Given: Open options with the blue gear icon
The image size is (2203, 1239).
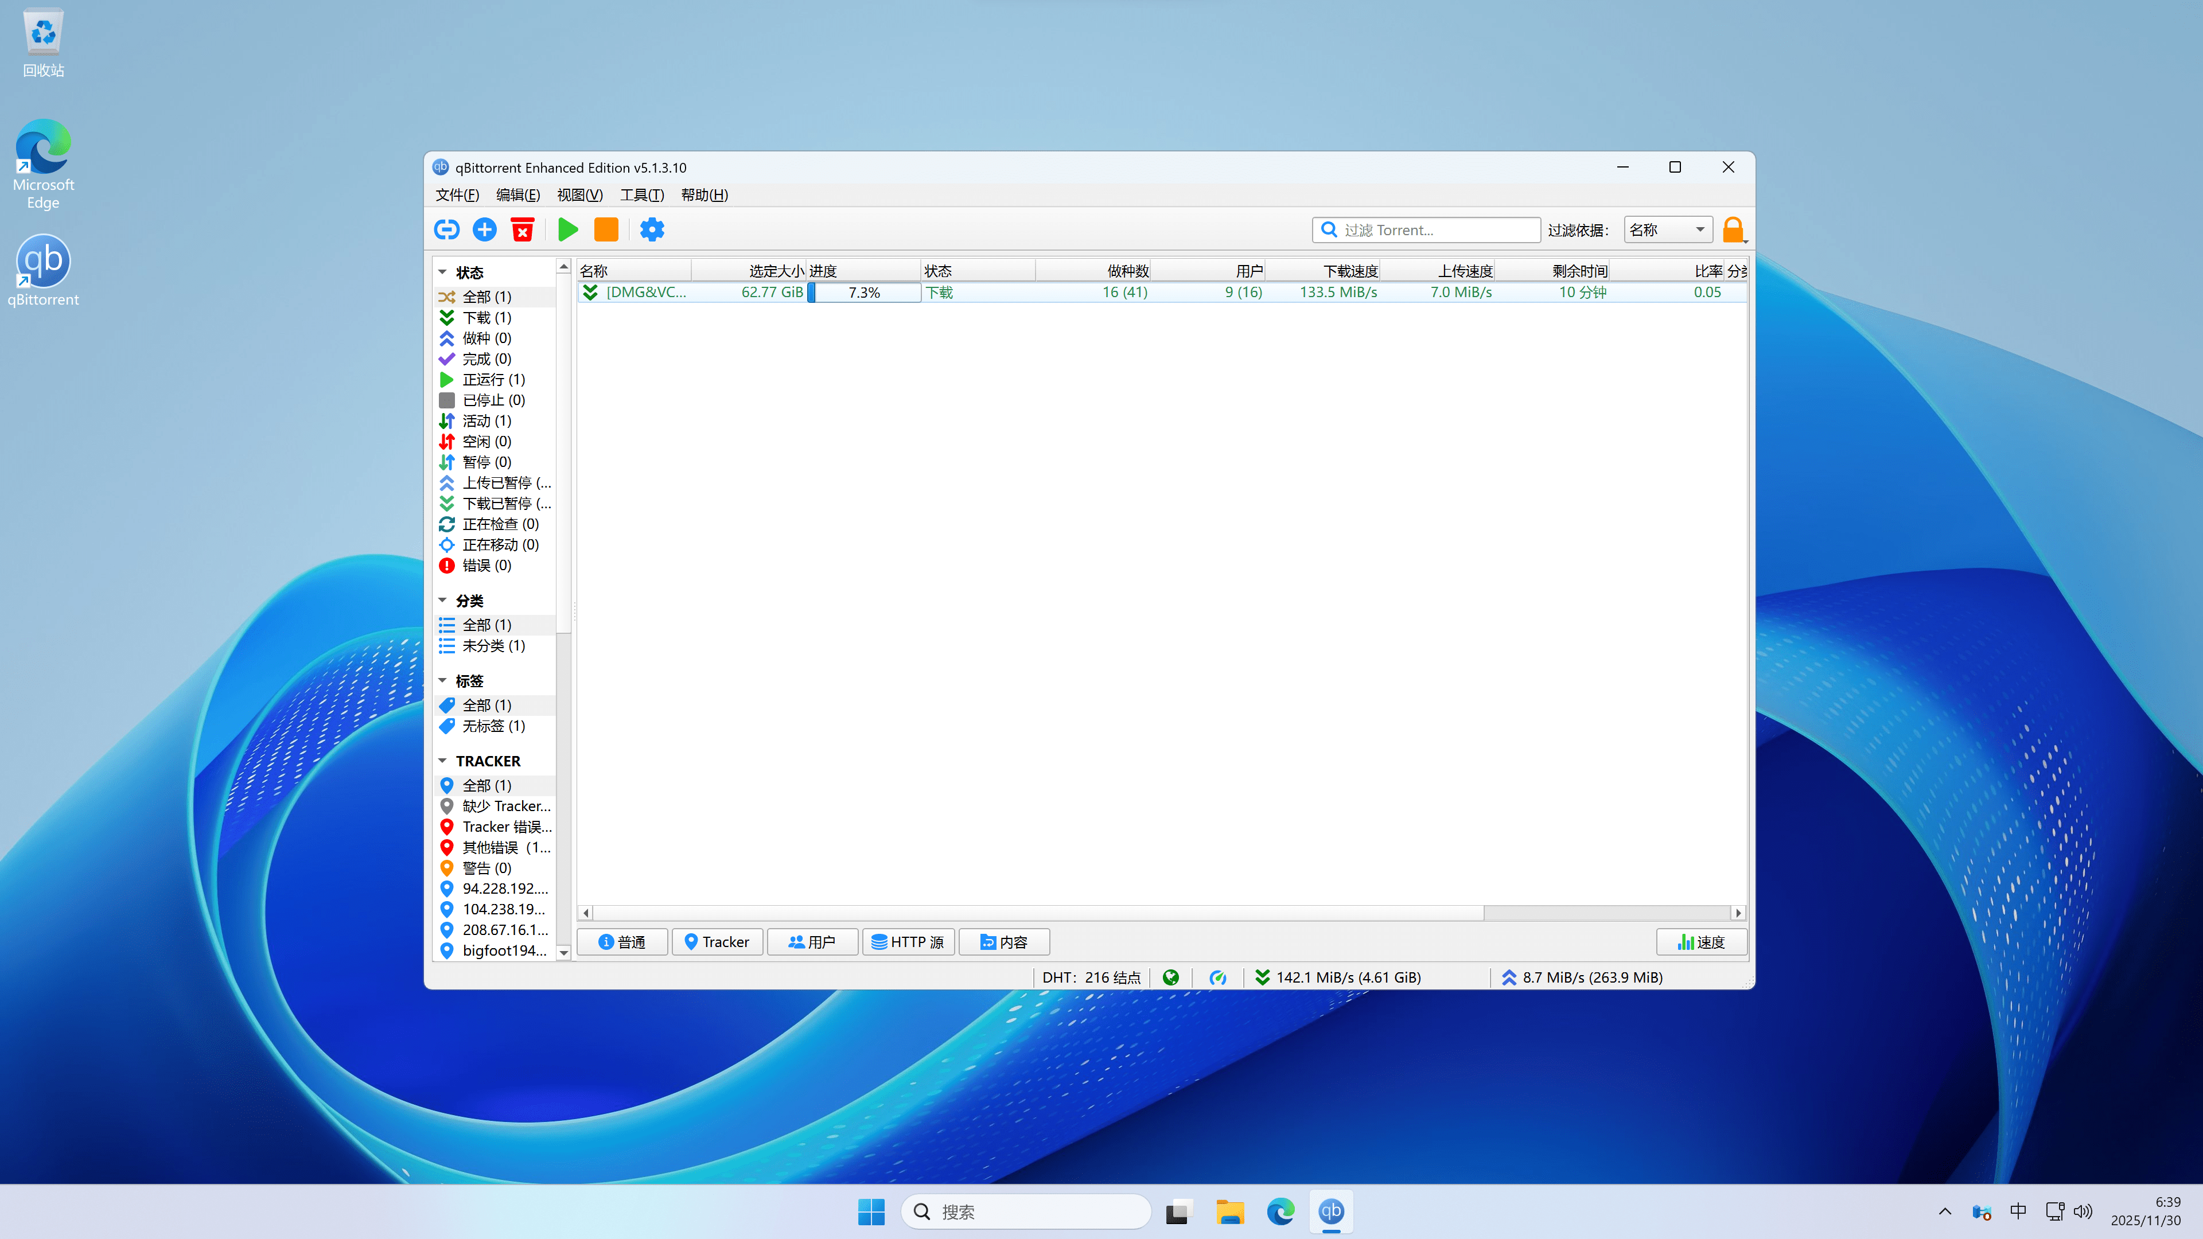Looking at the screenshot, I should click(652, 229).
